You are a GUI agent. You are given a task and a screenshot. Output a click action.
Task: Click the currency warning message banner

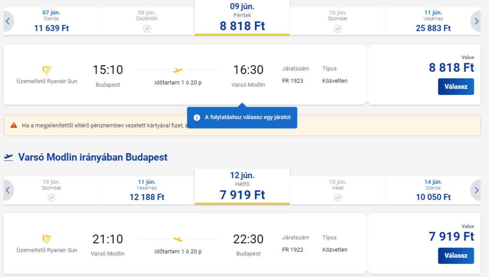point(242,125)
